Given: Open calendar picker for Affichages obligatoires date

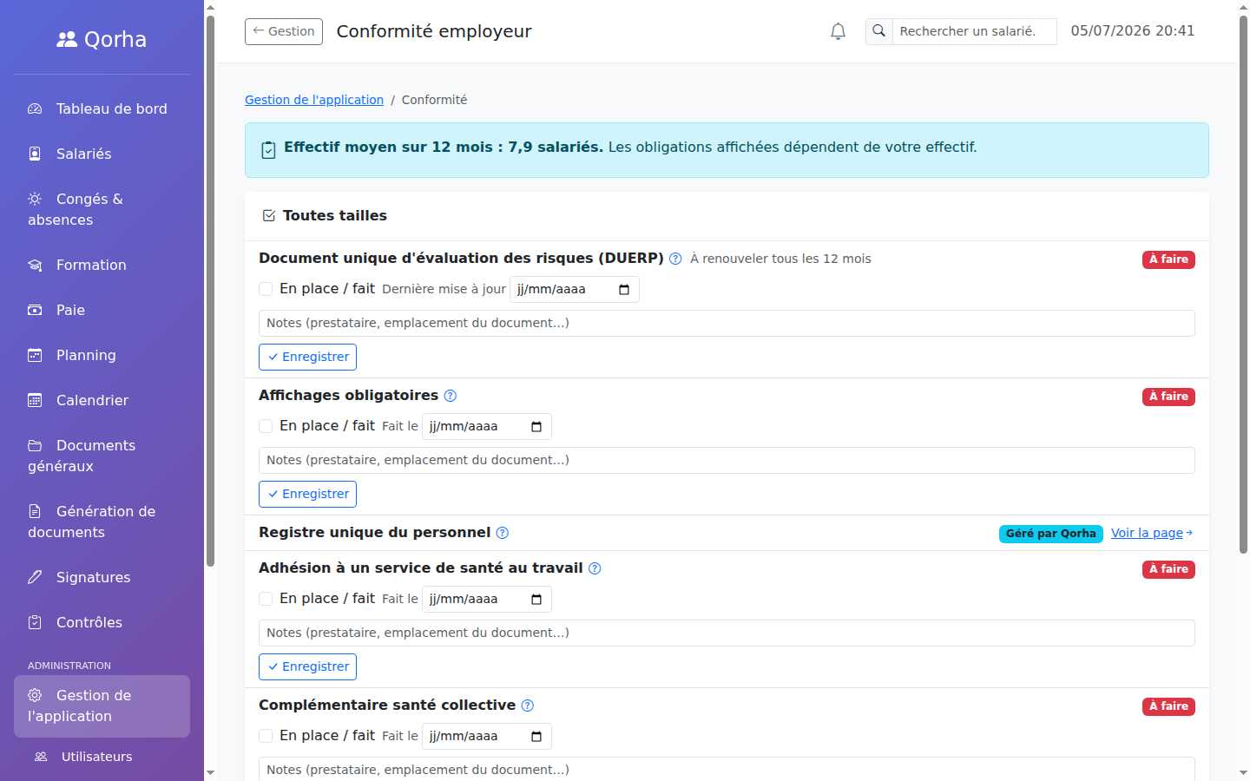Looking at the screenshot, I should (x=536, y=426).
